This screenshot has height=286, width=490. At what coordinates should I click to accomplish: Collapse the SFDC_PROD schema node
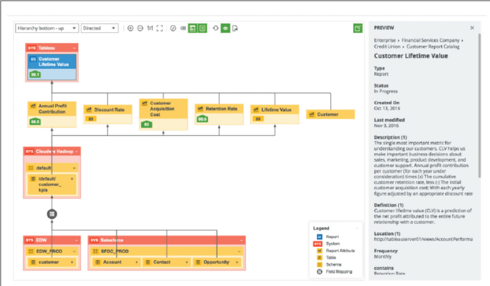239,251
